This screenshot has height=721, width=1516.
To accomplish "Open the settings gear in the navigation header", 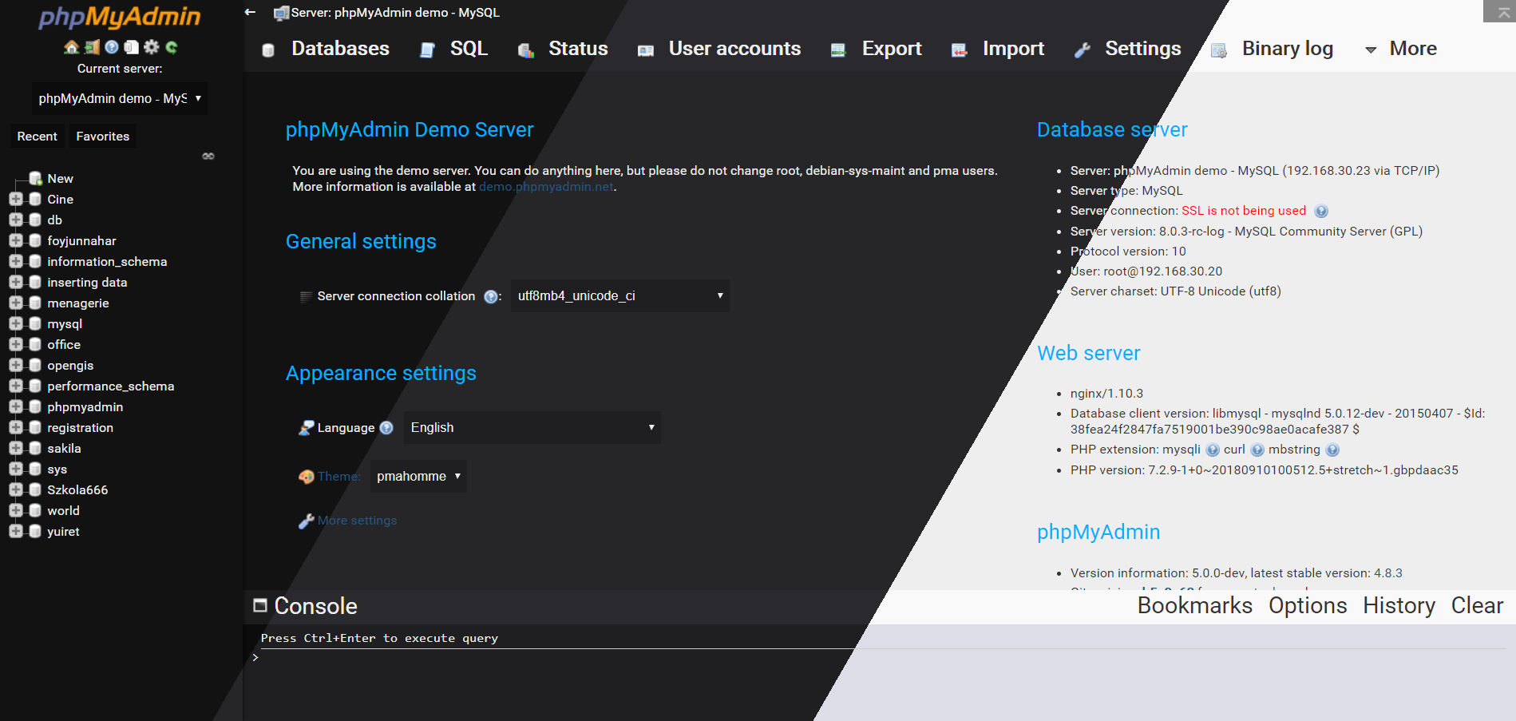I will click(150, 46).
